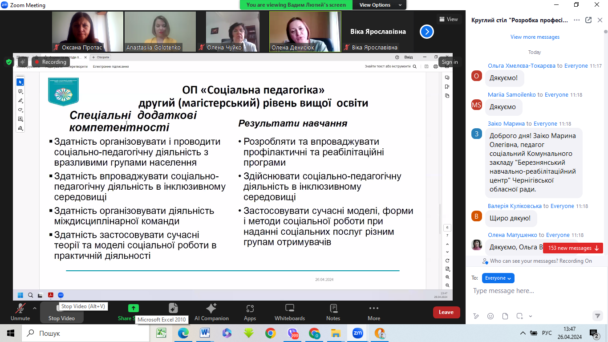Open the AI Companion panel

coord(211,312)
